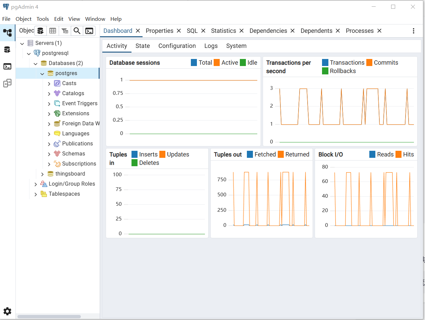Select the thingsboard database row
425x320 pixels.
[58, 174]
